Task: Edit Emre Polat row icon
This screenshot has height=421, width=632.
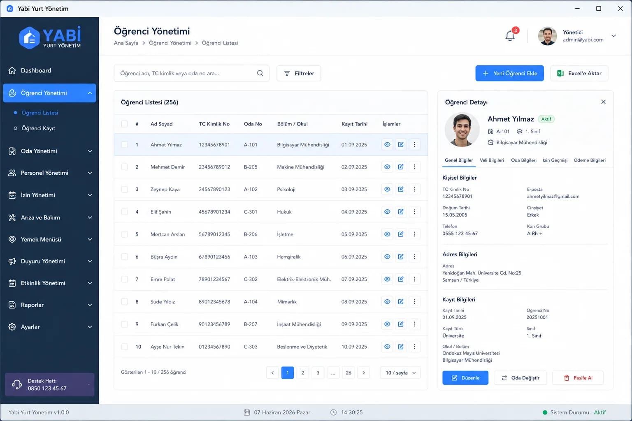Action: pyautogui.click(x=401, y=279)
